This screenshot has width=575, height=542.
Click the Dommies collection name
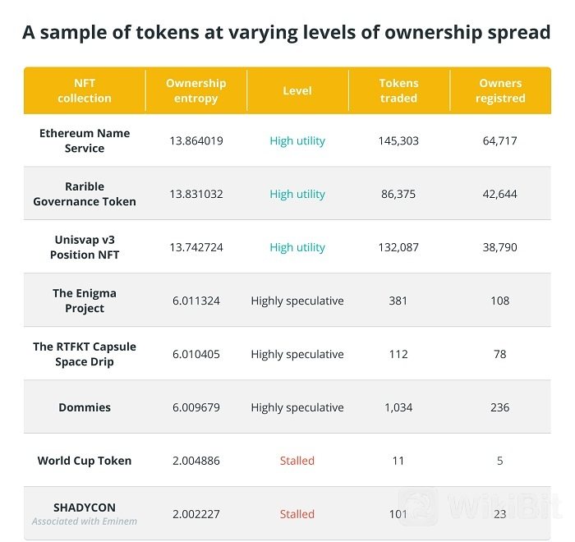(x=85, y=407)
